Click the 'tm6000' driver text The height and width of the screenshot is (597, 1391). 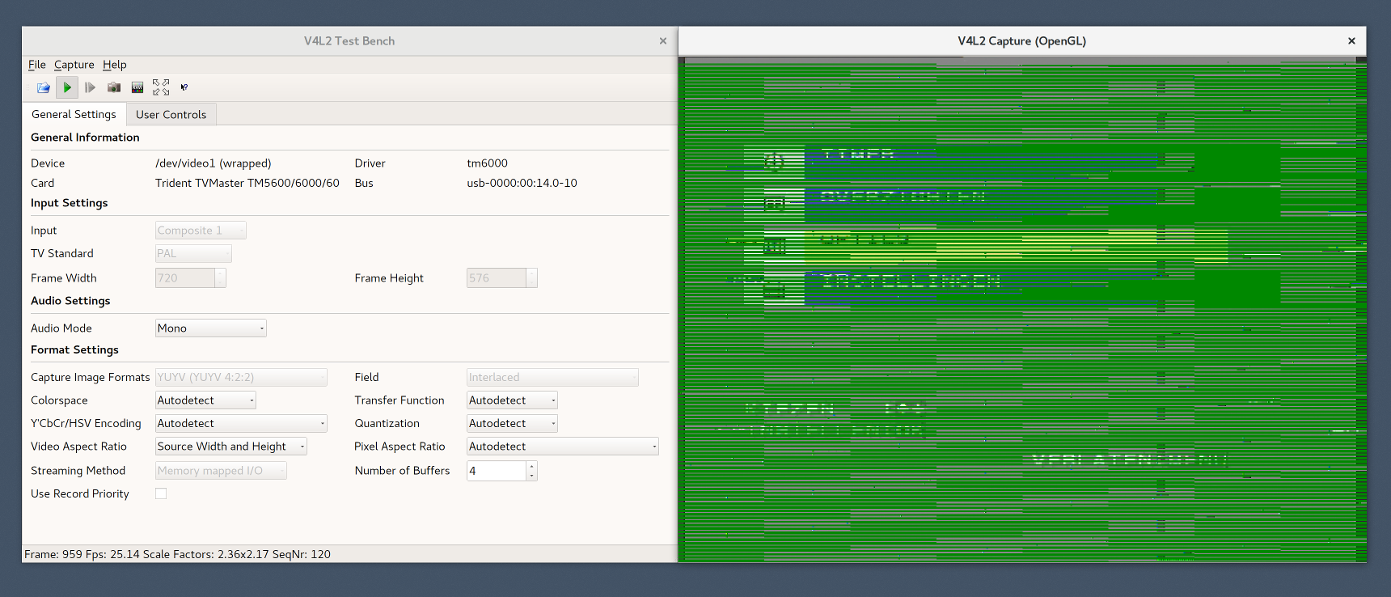point(488,163)
